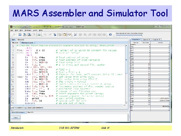
Task: Click the Name column header in Registers
Action: [x=136, y=43]
